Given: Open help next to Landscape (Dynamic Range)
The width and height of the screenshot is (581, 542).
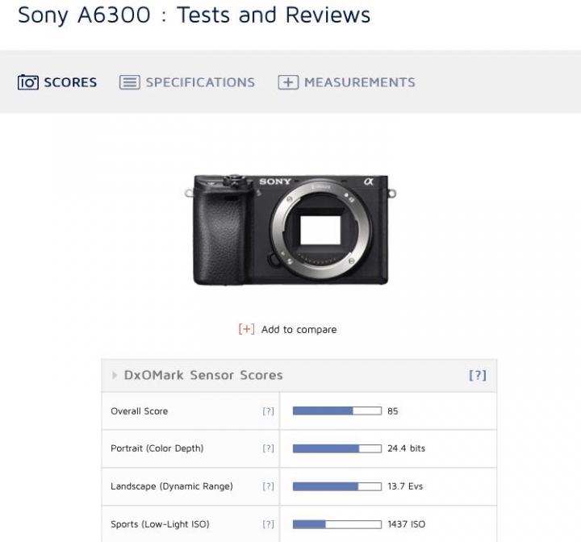Looking at the screenshot, I should point(268,486).
